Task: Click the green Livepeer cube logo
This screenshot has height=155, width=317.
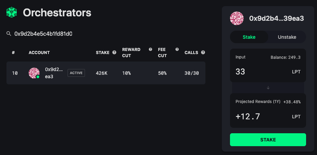Action: coord(12,13)
